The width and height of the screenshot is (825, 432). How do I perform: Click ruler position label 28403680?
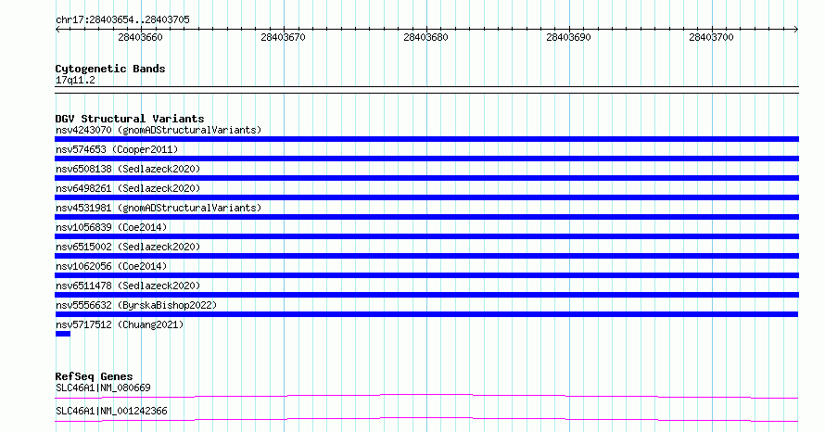425,37
